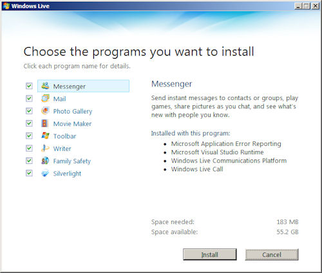
Task: Click the Writer pen icon
Action: (x=45, y=148)
